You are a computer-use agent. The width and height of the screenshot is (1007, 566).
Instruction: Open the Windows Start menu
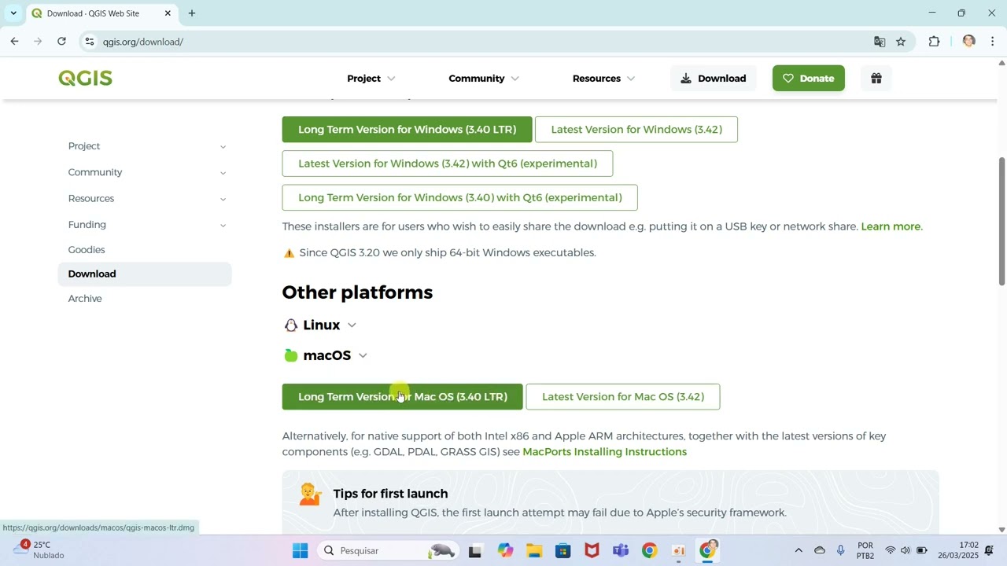coord(301,550)
